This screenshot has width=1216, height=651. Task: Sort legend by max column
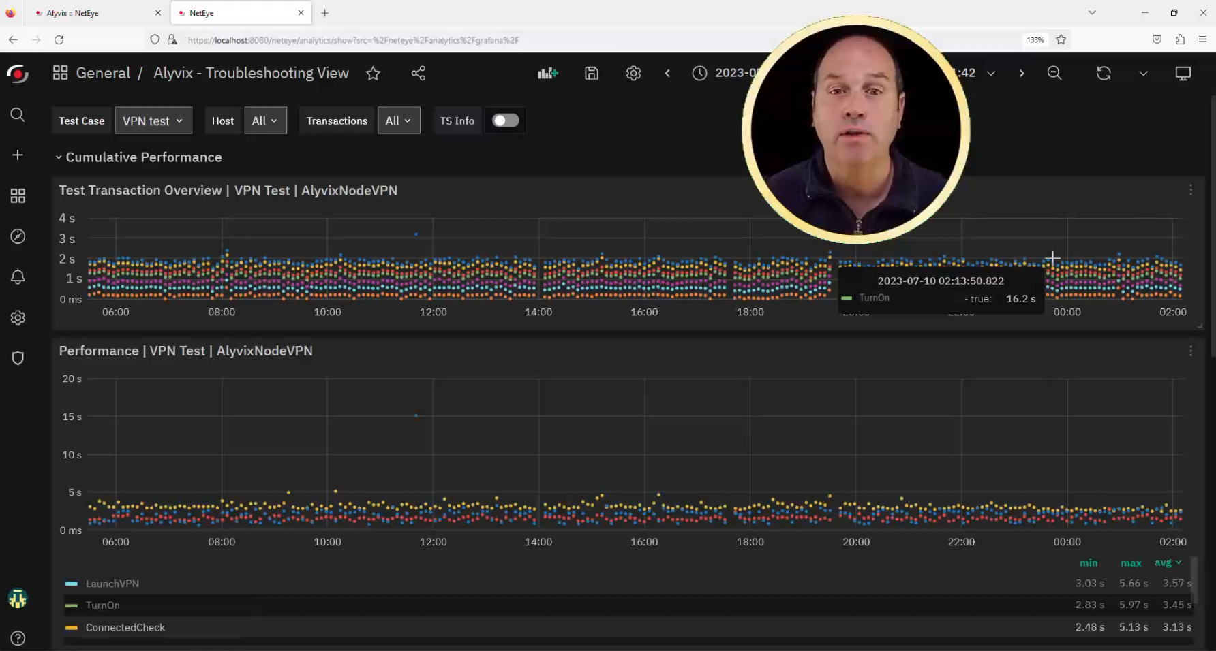1131,562
